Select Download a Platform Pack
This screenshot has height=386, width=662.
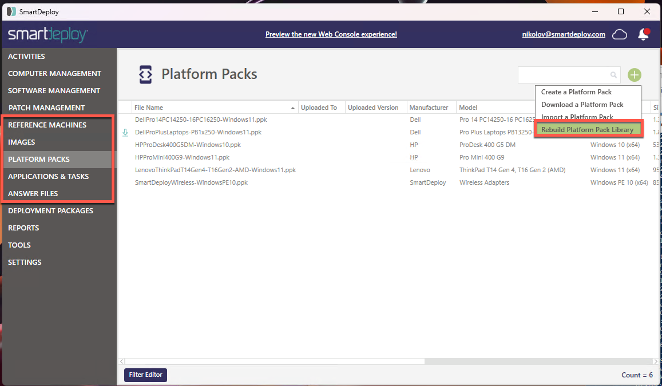(x=582, y=105)
